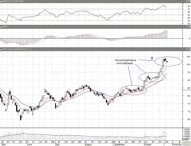Click the 105 price axis label

(x=188, y=57)
